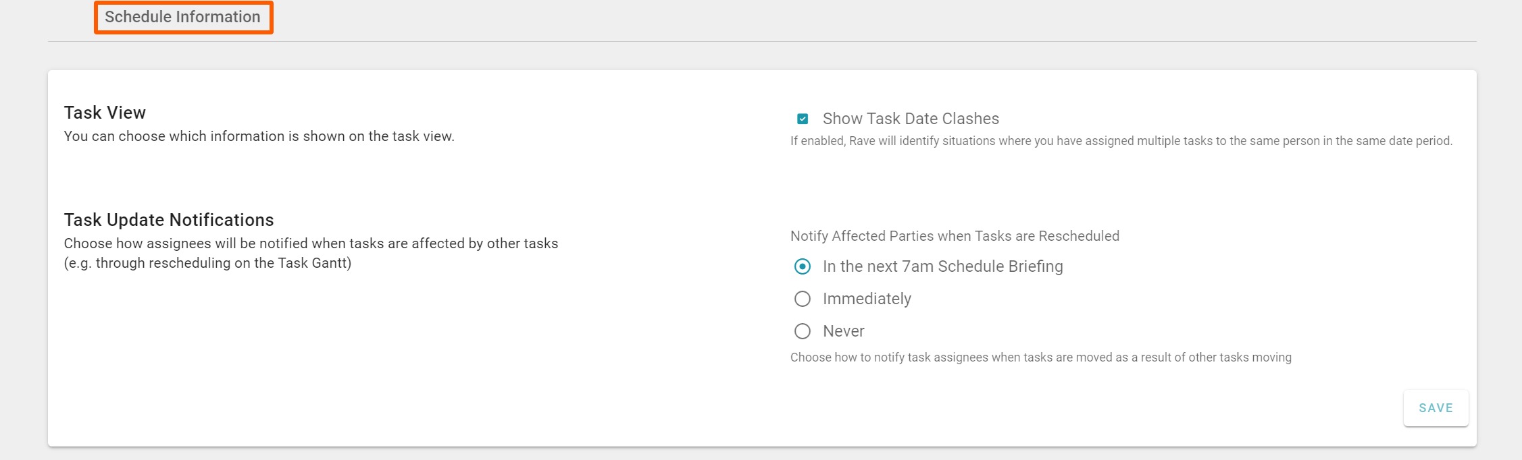Screen dimensions: 1522x460
Task: Click the 'Choose how assignees will be notified' text
Action: coord(311,243)
